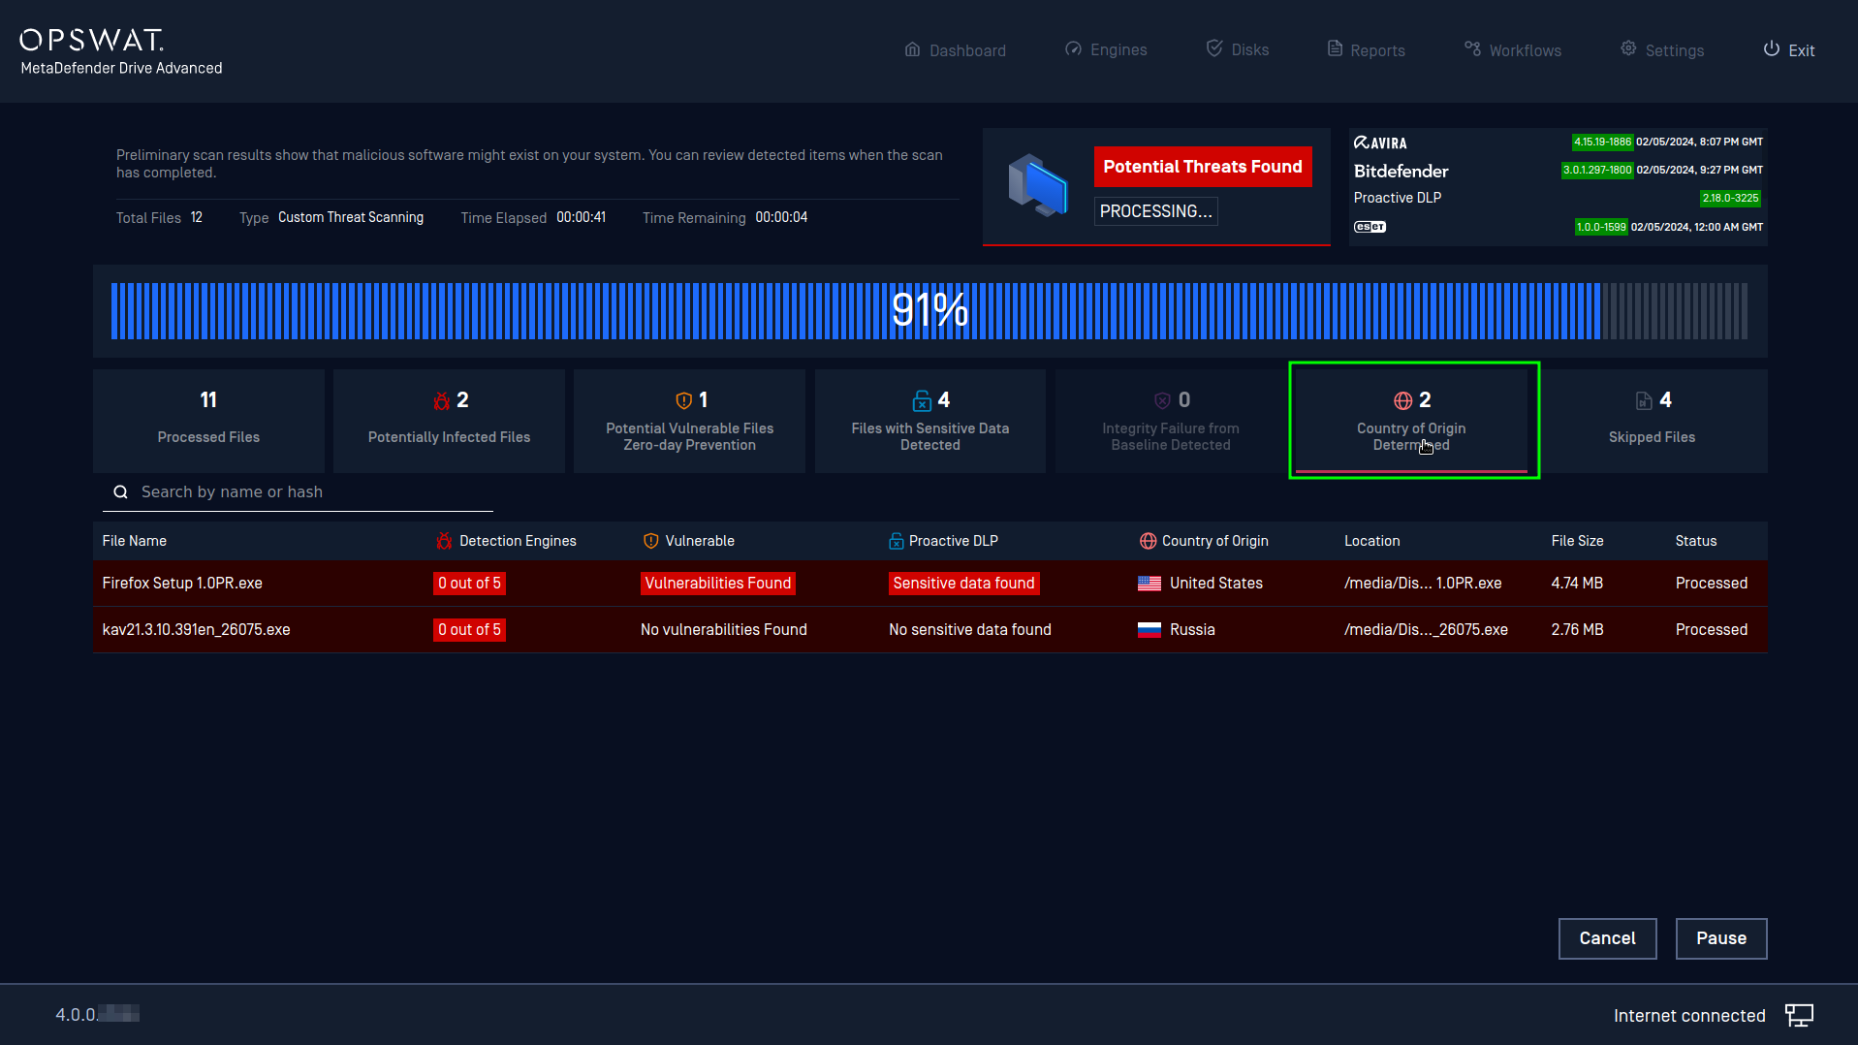Click the Russia flag icon
1858x1045 pixels.
[x=1149, y=630]
